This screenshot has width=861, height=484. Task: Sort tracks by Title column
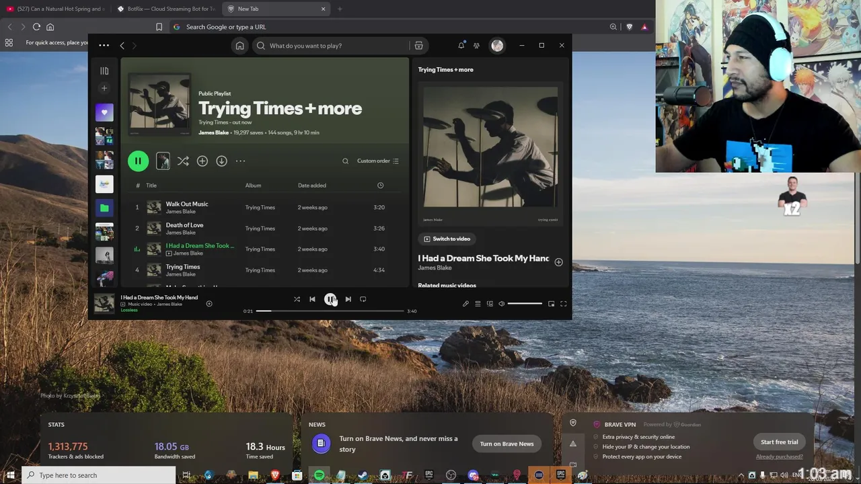(151, 186)
